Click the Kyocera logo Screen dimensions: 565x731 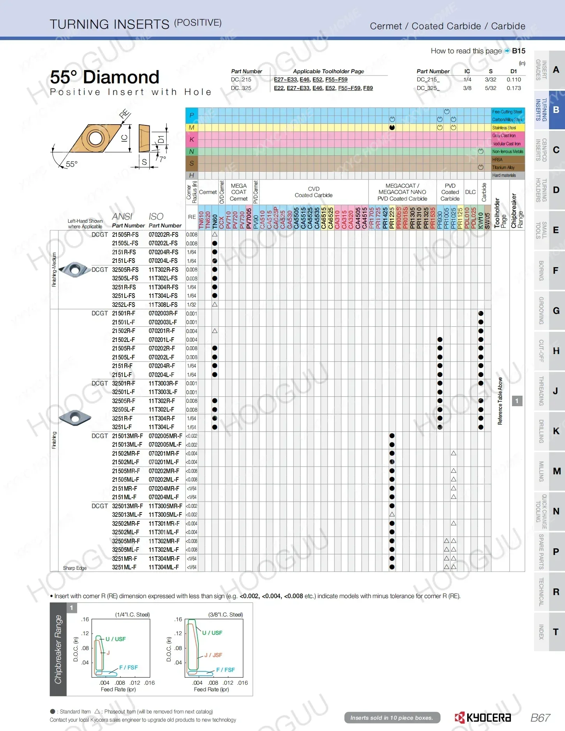[482, 717]
